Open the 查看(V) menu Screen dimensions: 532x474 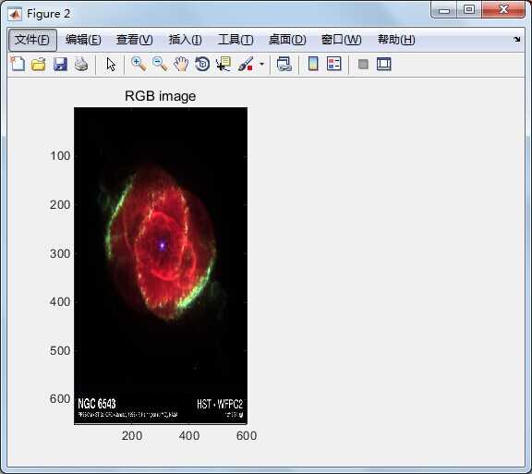pos(134,40)
